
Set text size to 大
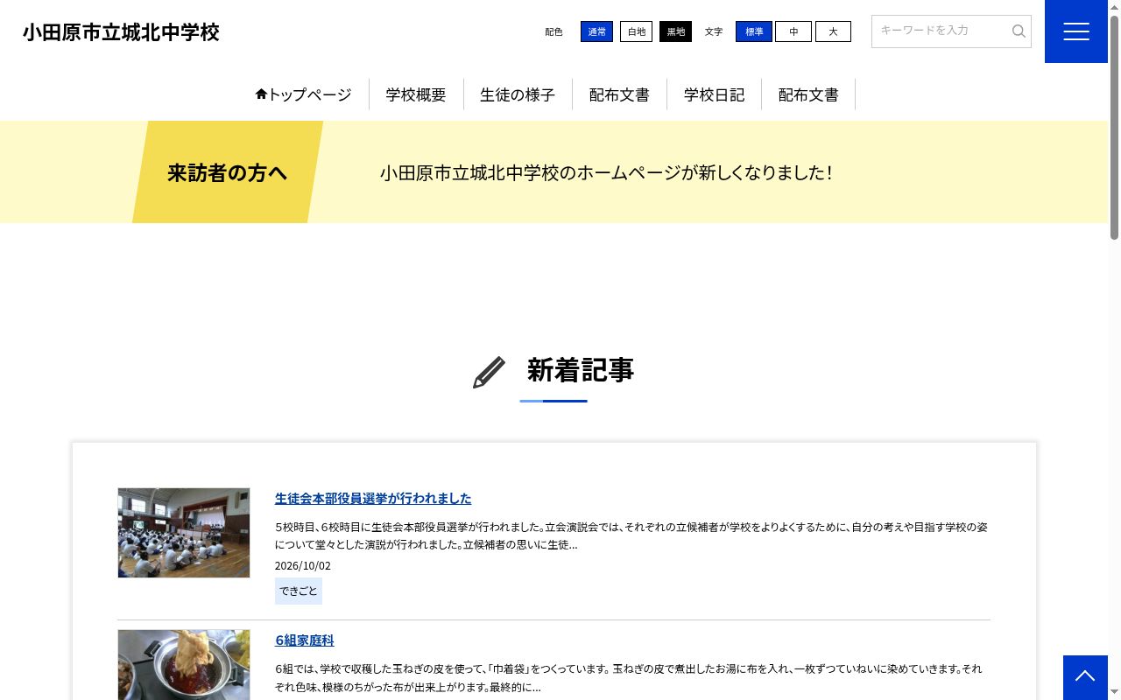(833, 31)
